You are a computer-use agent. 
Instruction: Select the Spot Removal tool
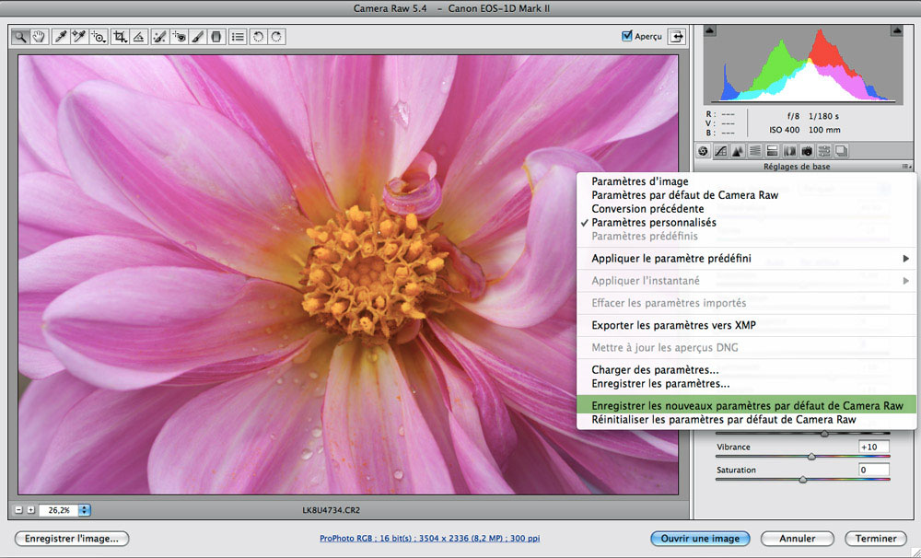tap(159, 37)
